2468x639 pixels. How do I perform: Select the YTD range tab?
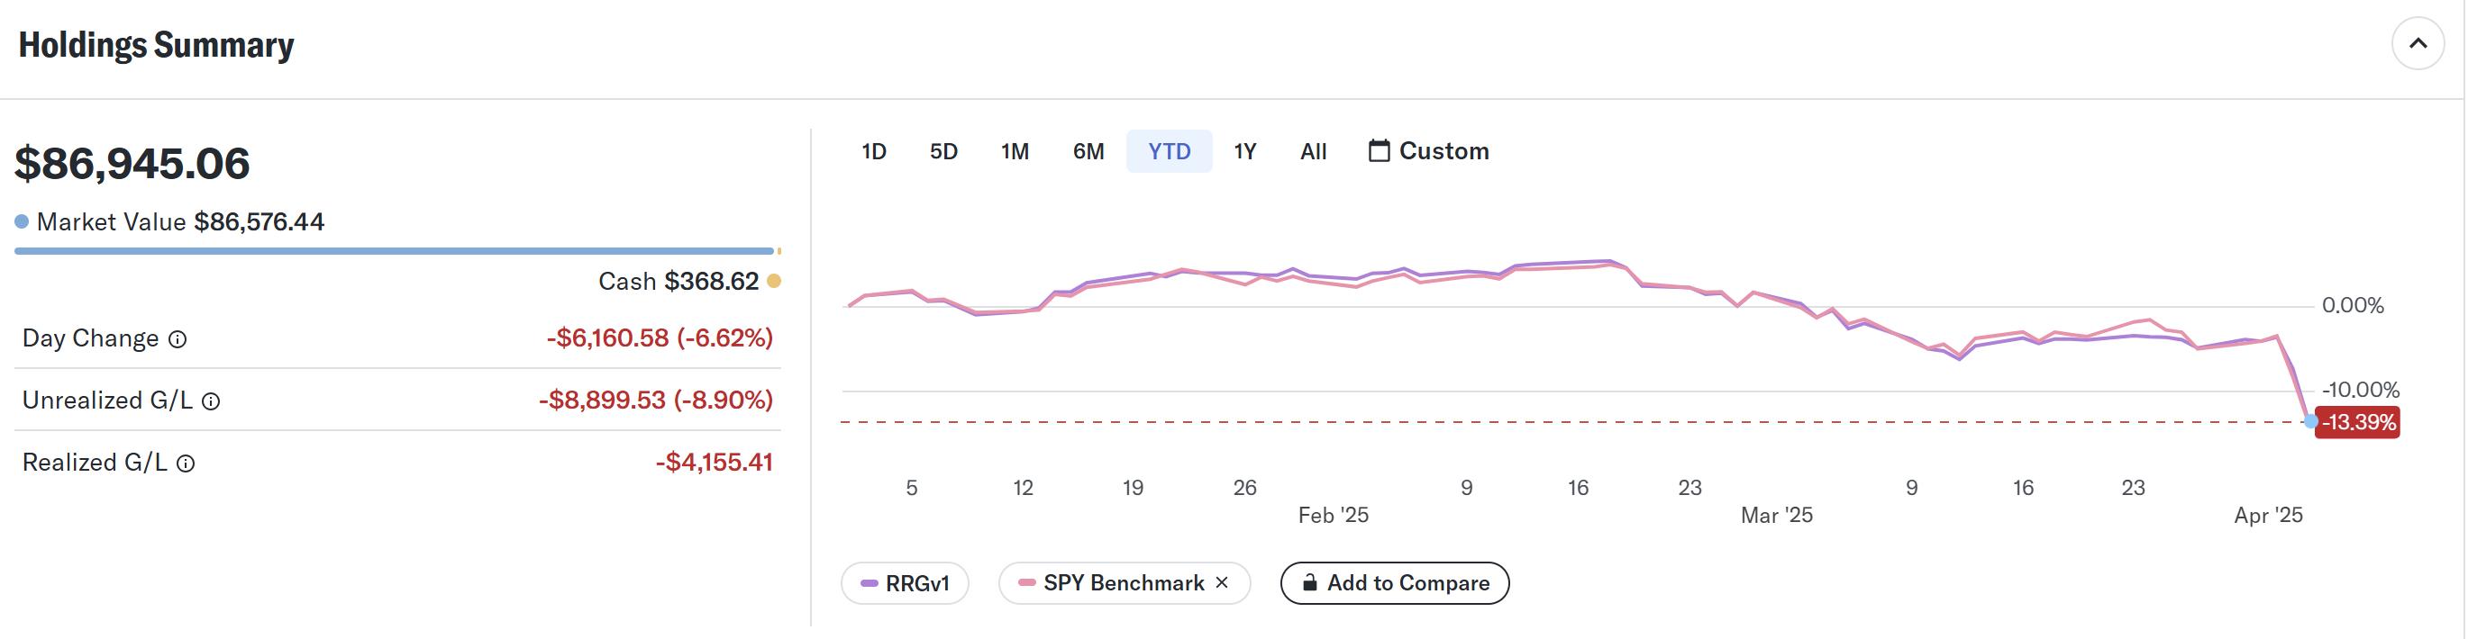tap(1169, 151)
